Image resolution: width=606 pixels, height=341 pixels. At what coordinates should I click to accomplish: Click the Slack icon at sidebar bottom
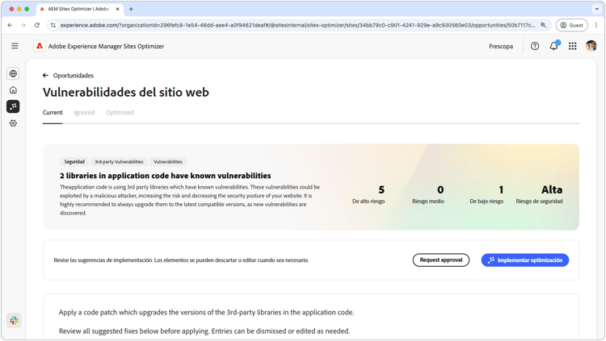click(x=14, y=320)
